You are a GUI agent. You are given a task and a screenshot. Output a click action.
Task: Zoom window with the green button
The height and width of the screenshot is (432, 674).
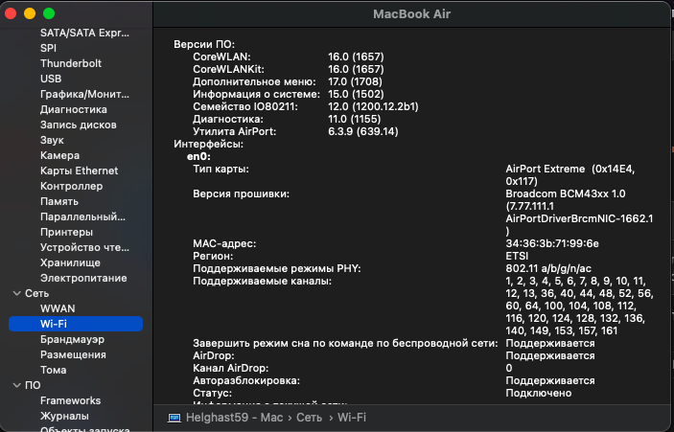coord(49,13)
